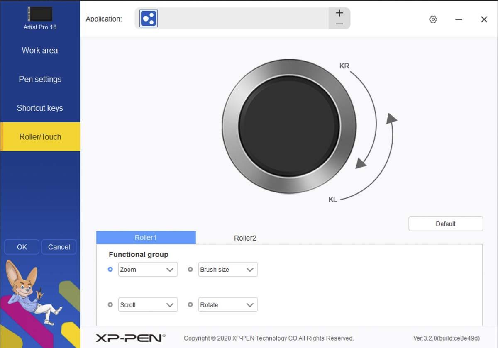Image resolution: width=498 pixels, height=348 pixels.
Task: Select the Brush size radio button
Action: [190, 269]
